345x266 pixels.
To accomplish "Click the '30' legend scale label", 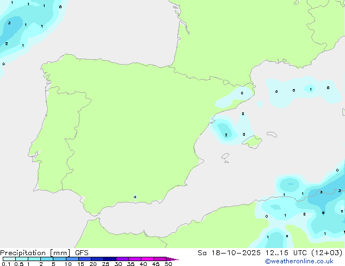I will coord(118,264).
